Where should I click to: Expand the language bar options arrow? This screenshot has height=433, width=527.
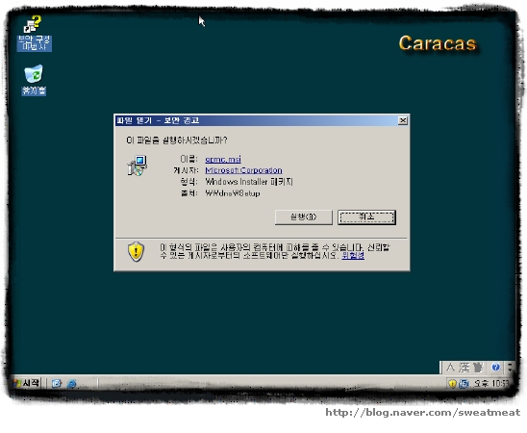511,368
